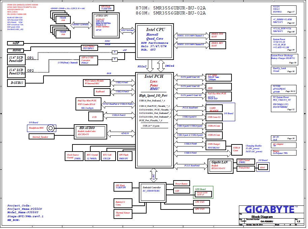
Task: Select the "Block Diagram" title text
Action: [262, 217]
